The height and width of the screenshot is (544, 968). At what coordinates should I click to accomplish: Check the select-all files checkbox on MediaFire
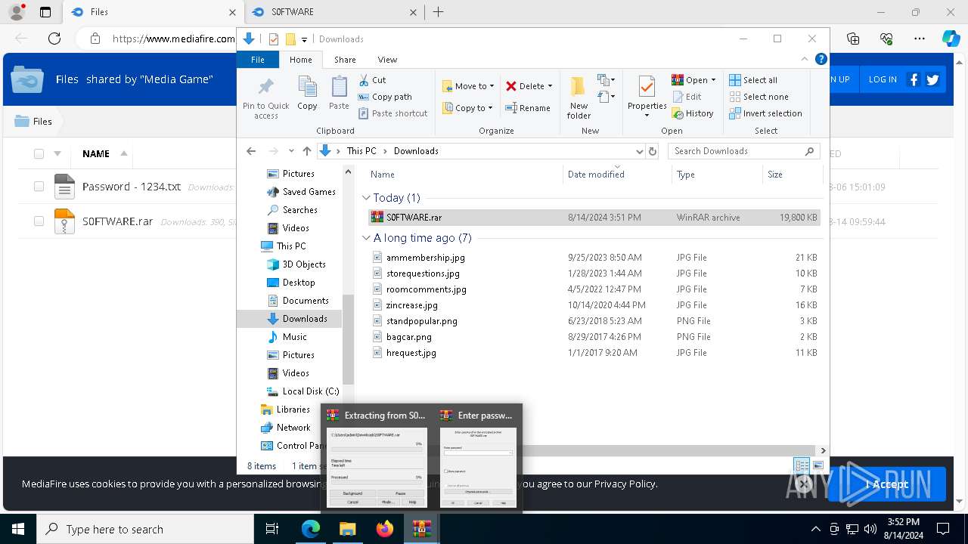(x=39, y=153)
